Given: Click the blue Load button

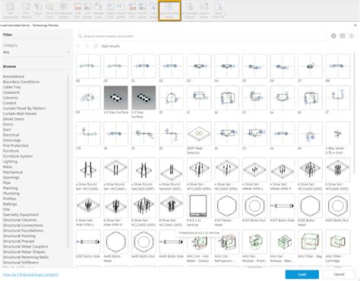Looking at the screenshot, I should pos(302,274).
